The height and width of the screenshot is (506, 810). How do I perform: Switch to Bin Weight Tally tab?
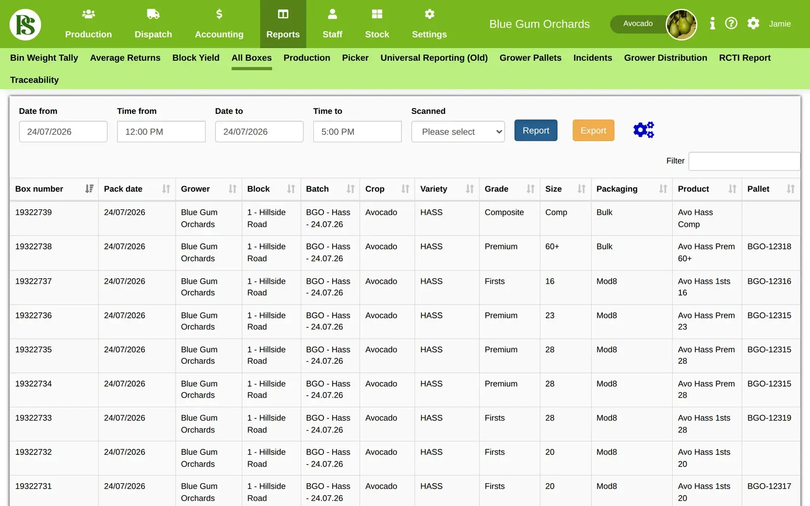click(x=44, y=58)
